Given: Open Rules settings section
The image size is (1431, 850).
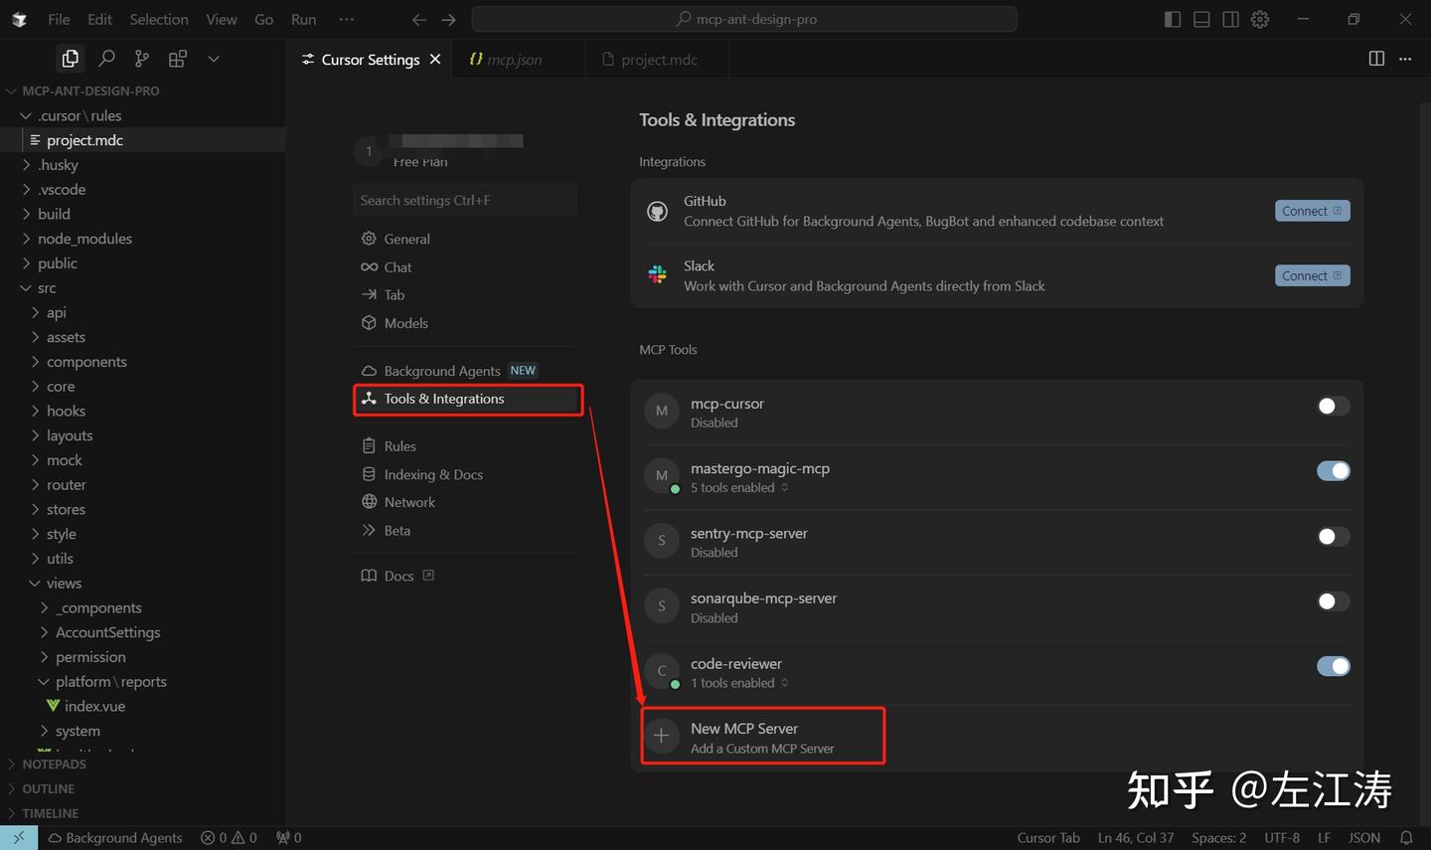Looking at the screenshot, I should [389, 446].
